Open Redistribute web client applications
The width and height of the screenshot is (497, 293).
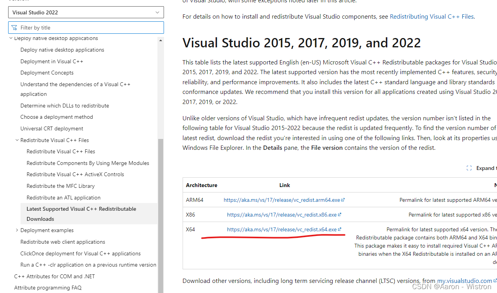click(x=63, y=242)
